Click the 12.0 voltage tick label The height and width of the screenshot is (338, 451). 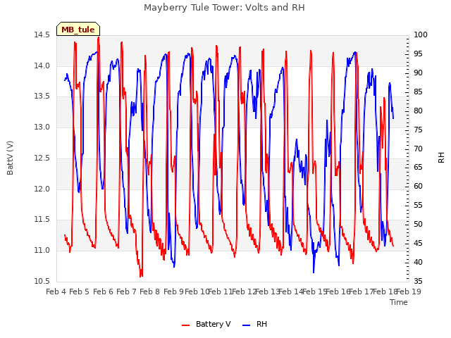(42, 189)
